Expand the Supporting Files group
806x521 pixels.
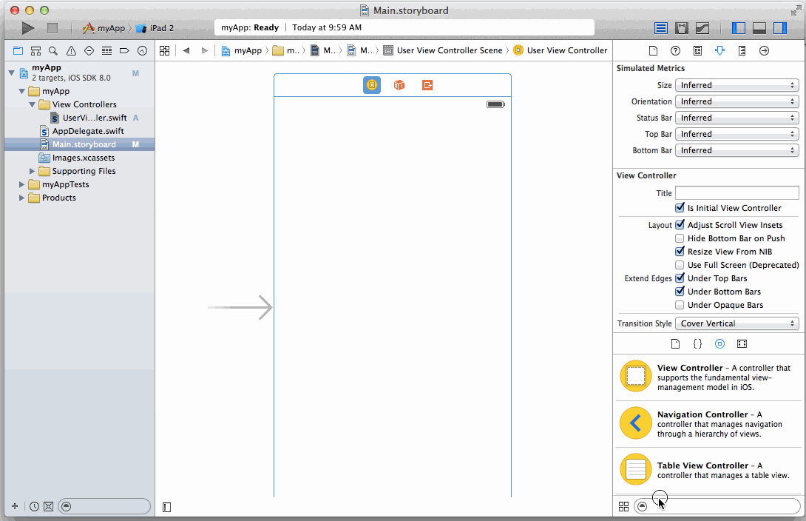point(32,171)
